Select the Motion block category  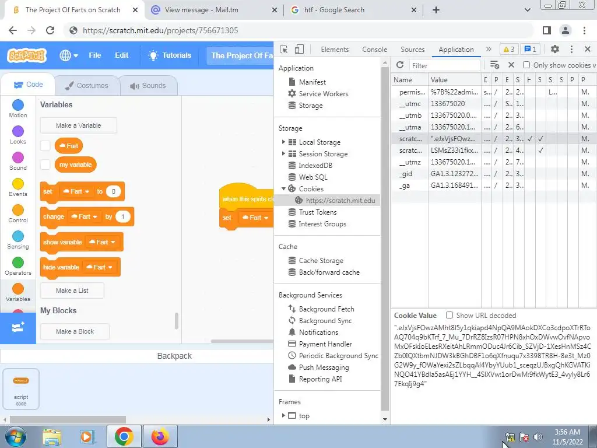(18, 108)
